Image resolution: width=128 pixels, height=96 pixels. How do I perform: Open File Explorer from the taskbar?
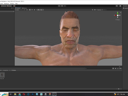(15, 94)
